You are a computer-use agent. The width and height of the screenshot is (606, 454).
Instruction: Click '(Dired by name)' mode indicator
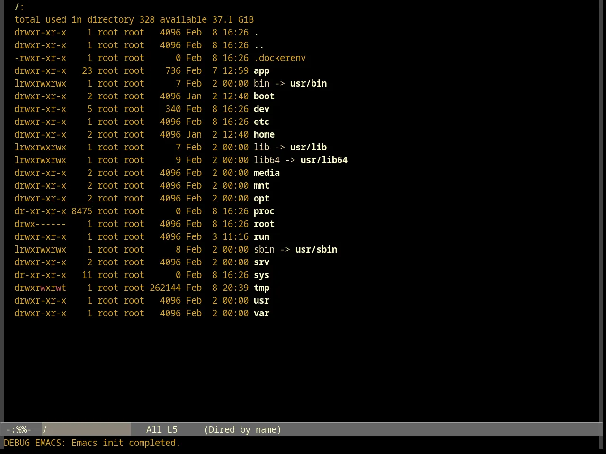(x=243, y=429)
